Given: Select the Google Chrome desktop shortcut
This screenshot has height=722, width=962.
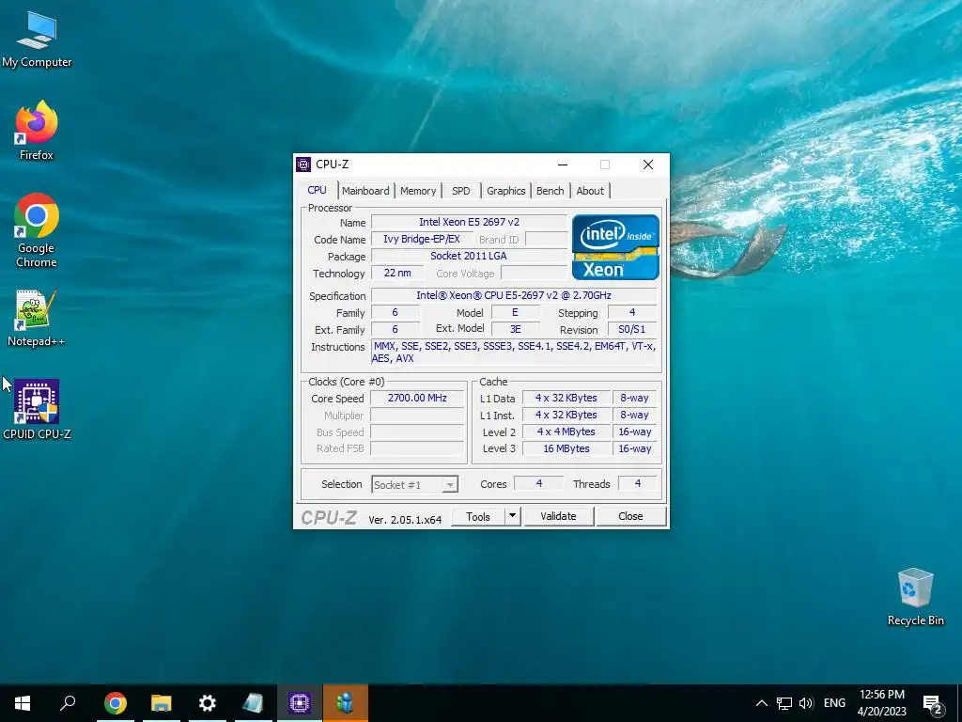Looking at the screenshot, I should (37, 230).
